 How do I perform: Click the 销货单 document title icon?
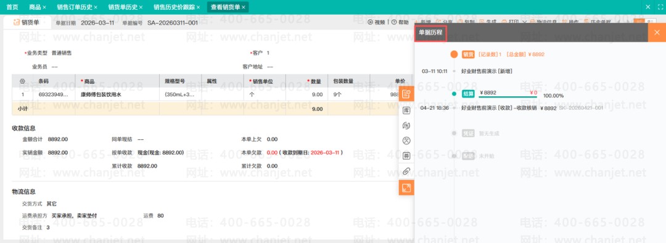point(17,23)
